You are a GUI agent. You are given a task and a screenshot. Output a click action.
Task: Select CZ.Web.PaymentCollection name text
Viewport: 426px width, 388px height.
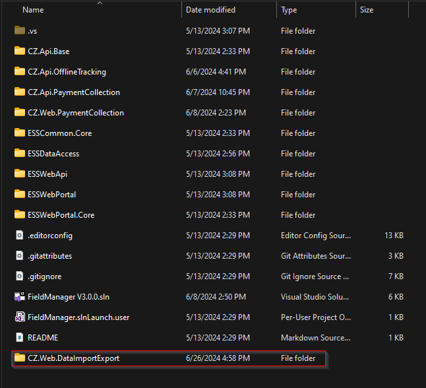(x=76, y=113)
